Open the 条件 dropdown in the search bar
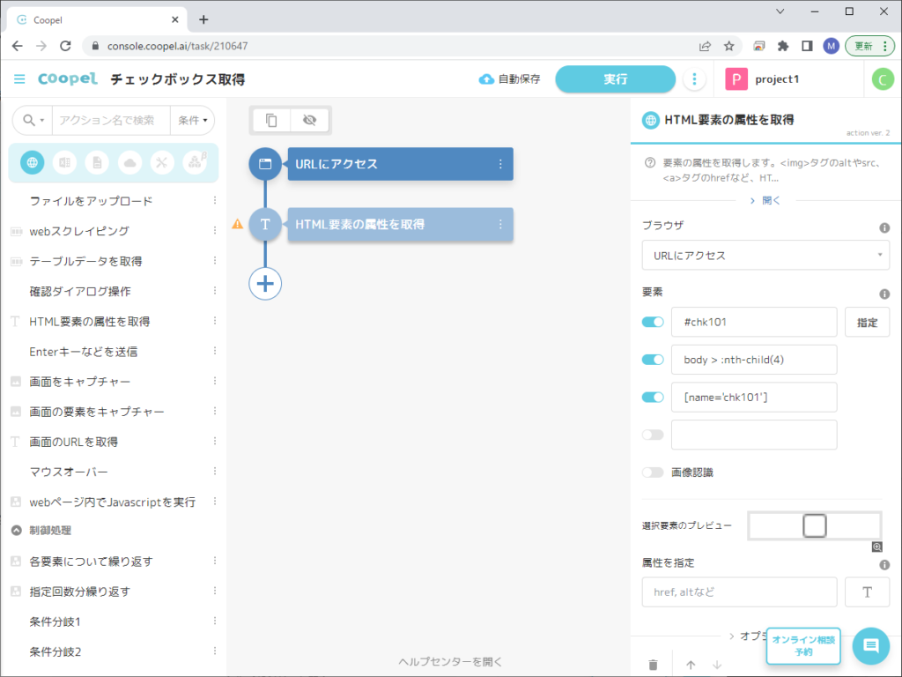The height and width of the screenshot is (677, 902). [x=194, y=120]
